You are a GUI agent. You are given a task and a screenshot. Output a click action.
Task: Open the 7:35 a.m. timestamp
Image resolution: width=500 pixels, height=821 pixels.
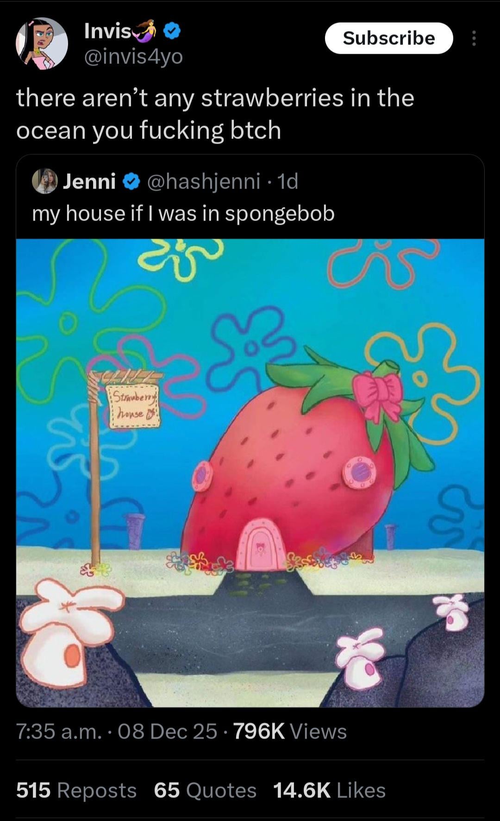pos(59,732)
